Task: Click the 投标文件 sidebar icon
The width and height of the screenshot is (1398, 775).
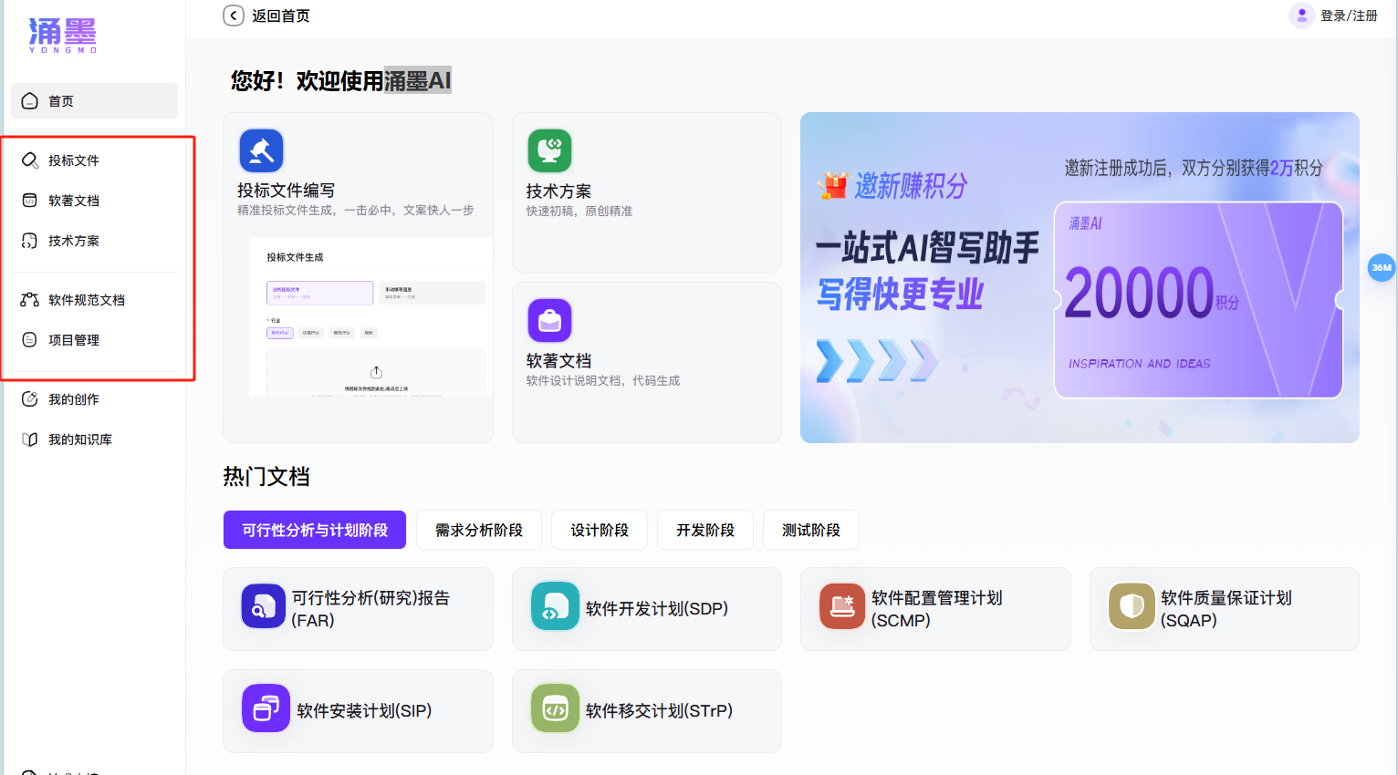Action: tap(30, 160)
